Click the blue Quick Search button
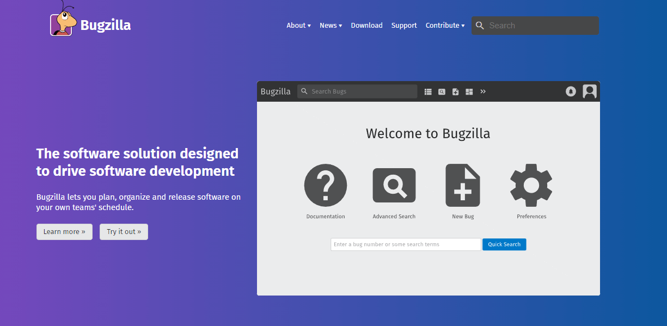667x326 pixels. (x=504, y=244)
